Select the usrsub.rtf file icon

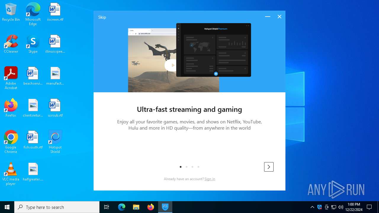[x=55, y=108]
